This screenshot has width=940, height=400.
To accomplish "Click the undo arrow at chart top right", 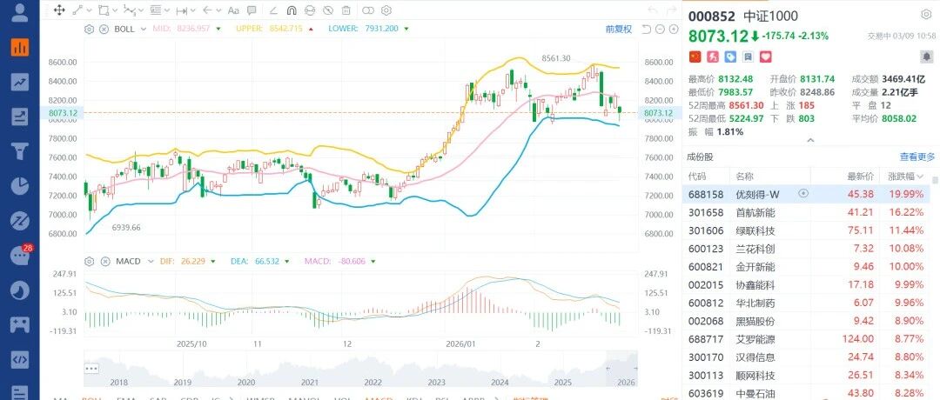I will click(x=654, y=10).
